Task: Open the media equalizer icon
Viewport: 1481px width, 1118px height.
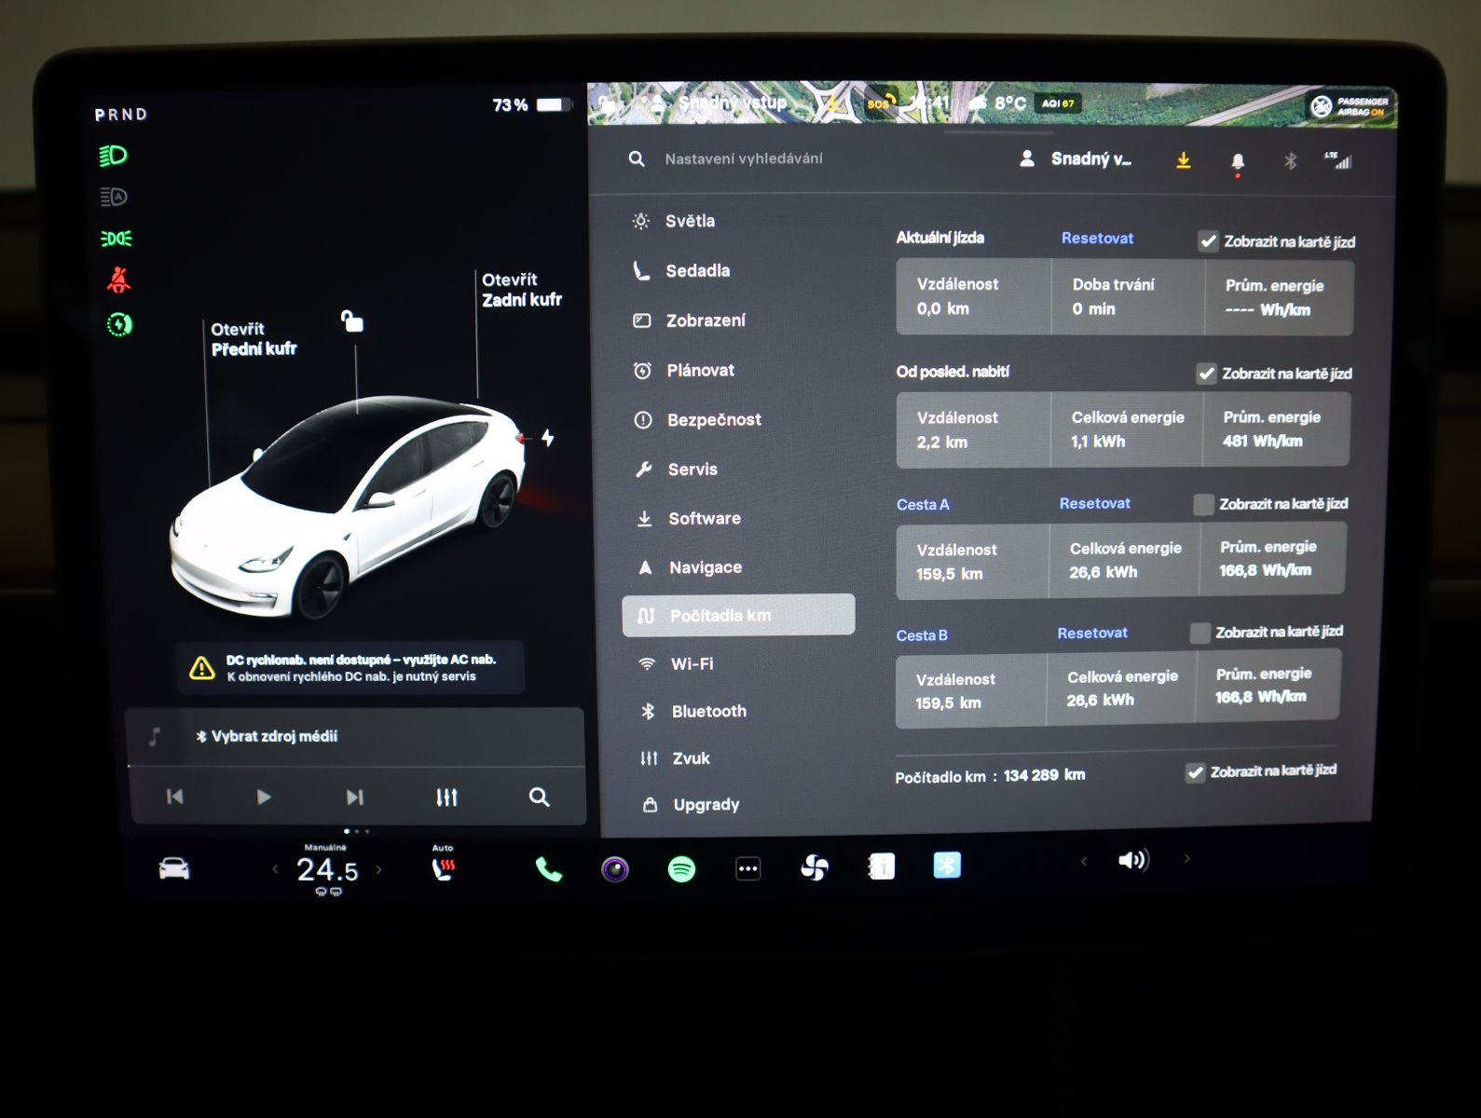Action: 446,798
